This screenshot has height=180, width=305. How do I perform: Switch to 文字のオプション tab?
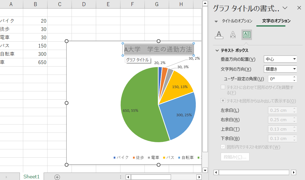tap(276, 21)
